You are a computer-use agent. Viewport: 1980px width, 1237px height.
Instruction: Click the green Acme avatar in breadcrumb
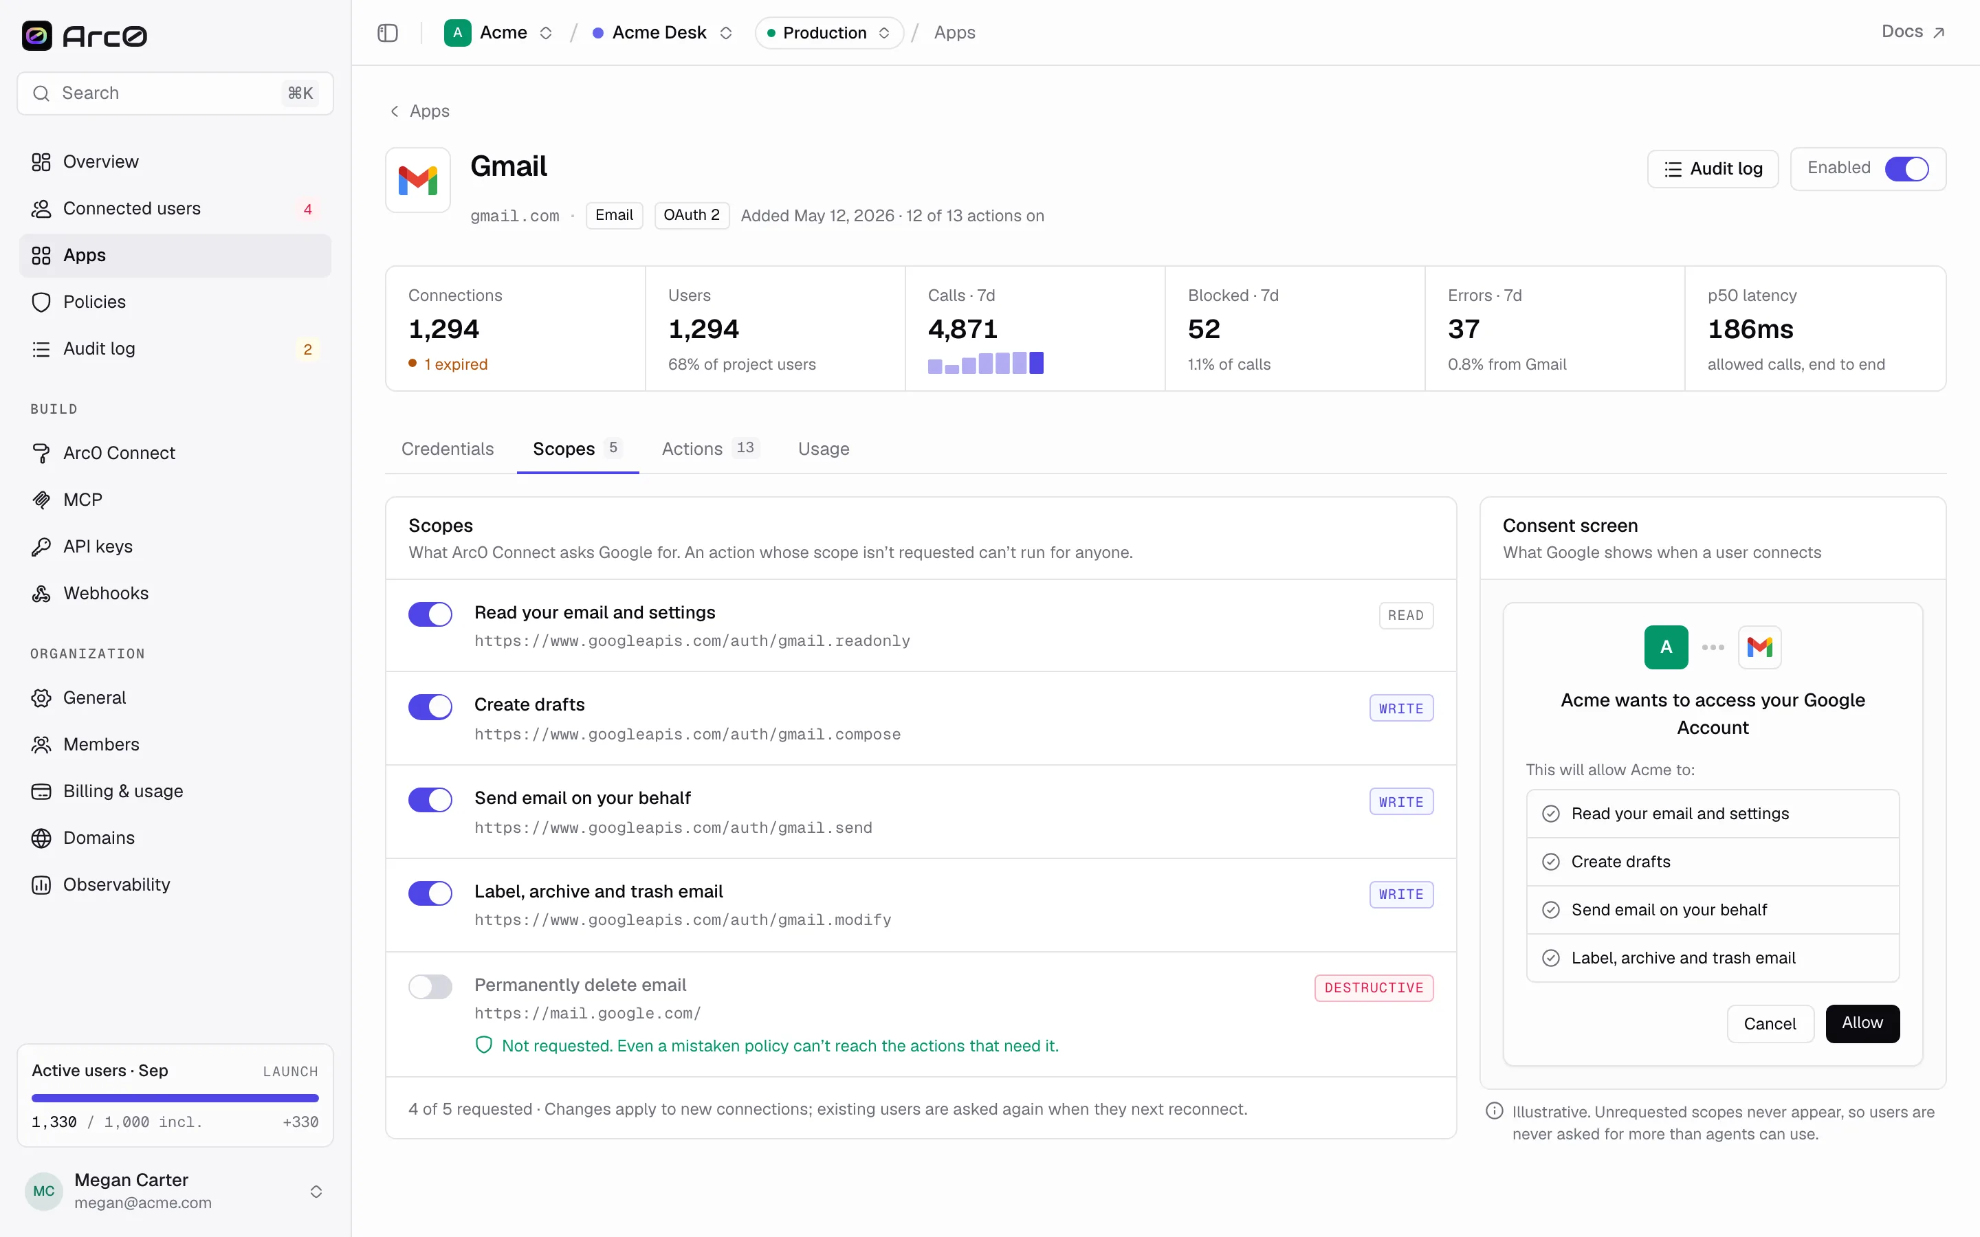click(457, 33)
